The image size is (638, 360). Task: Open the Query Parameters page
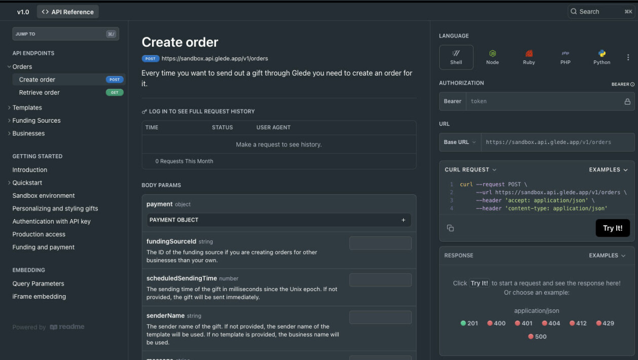[39, 283]
